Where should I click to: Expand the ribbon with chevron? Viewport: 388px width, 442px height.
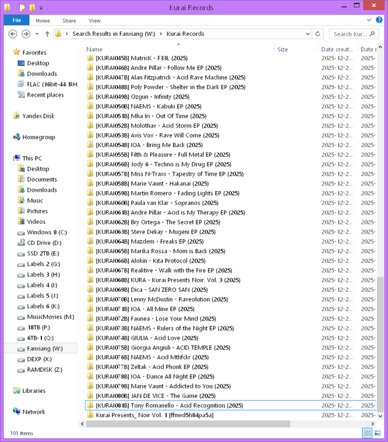[369, 20]
